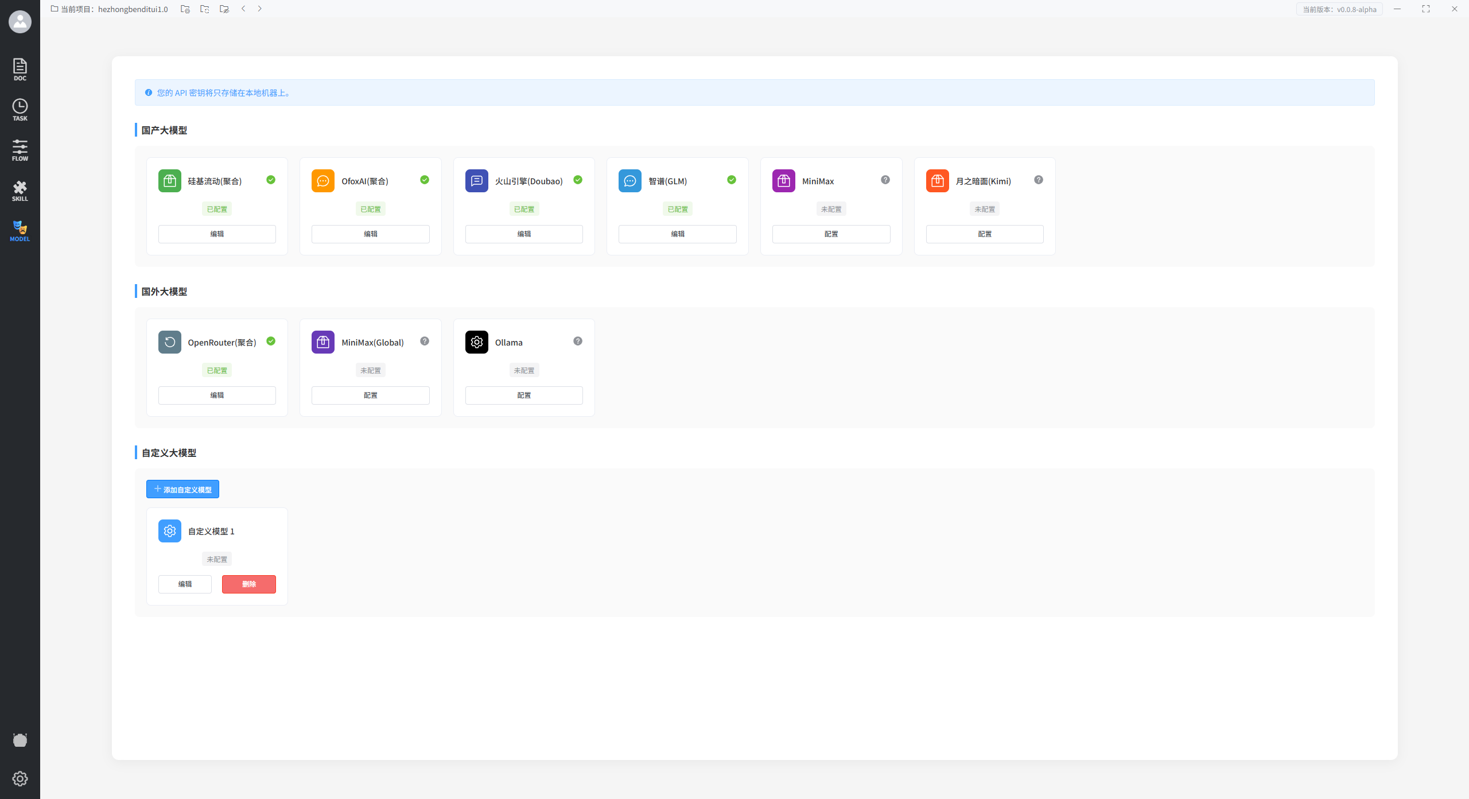Click the Kimi help question mark
This screenshot has height=799, width=1469.
(1039, 180)
